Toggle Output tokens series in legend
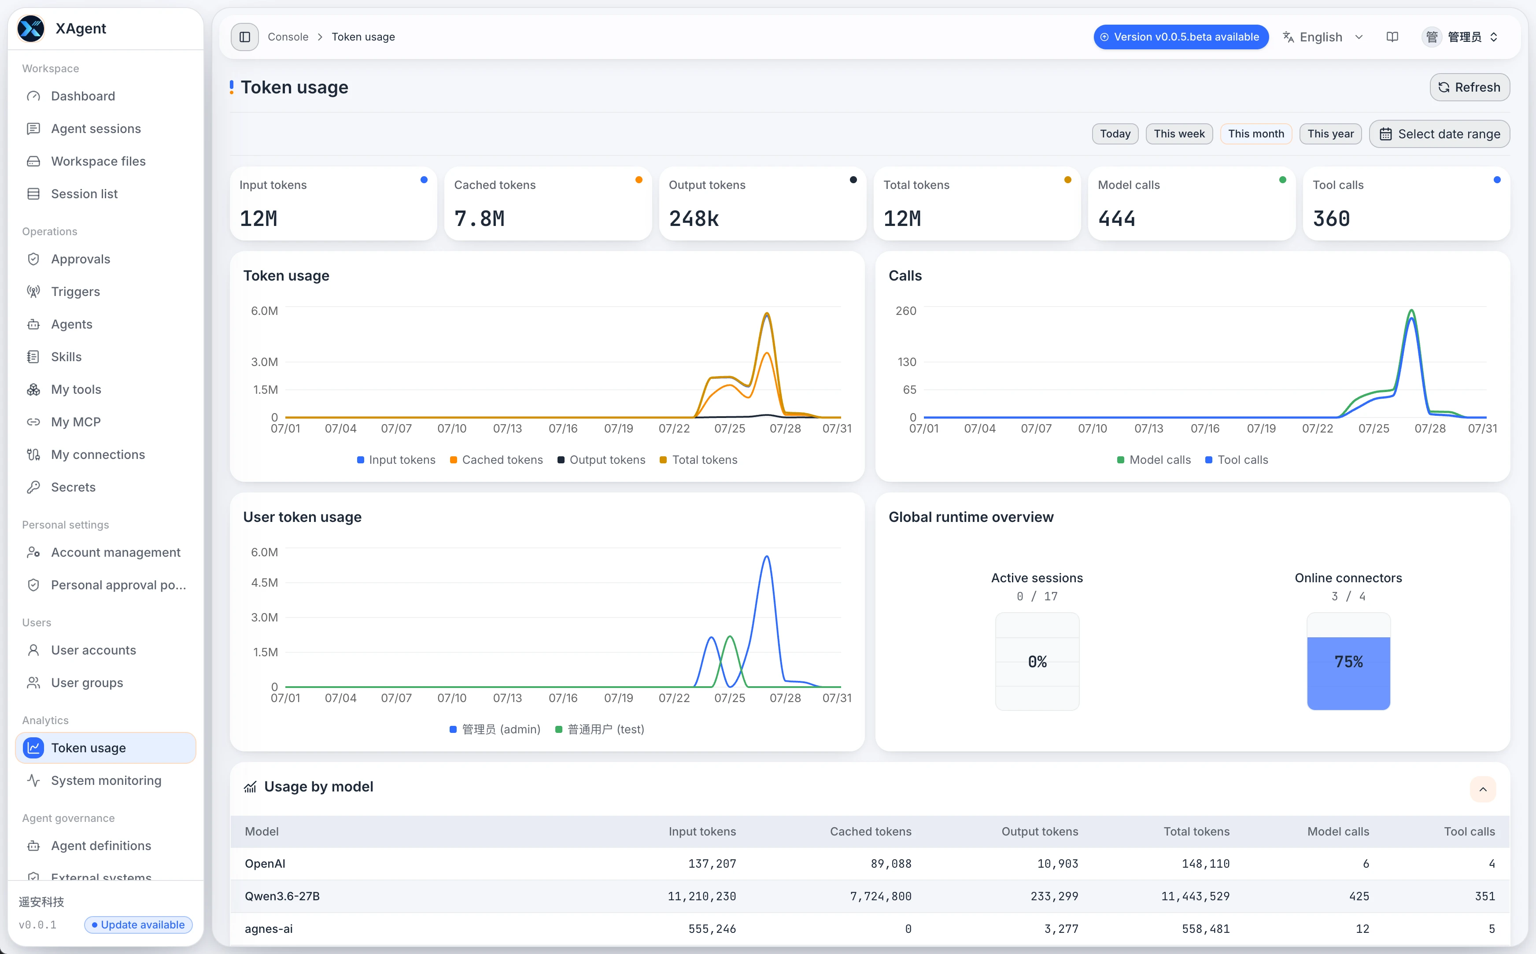Viewport: 1536px width, 954px height. tap(601, 460)
